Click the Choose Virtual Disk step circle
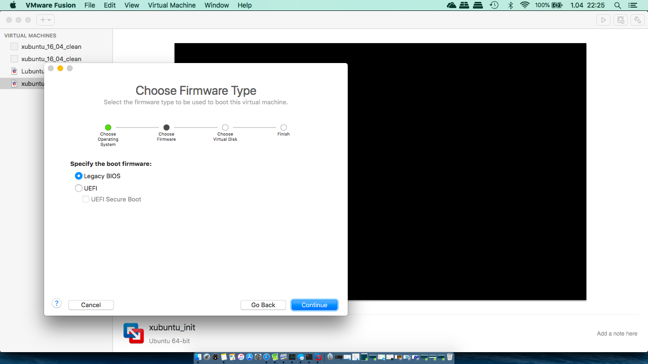The image size is (648, 364). (225, 127)
